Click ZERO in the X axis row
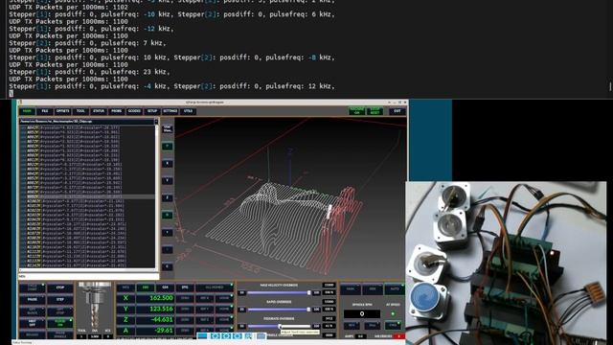The width and height of the screenshot is (613, 345). 185,298
